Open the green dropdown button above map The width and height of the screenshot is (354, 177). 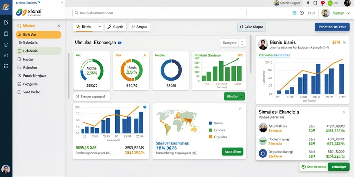click(234, 96)
